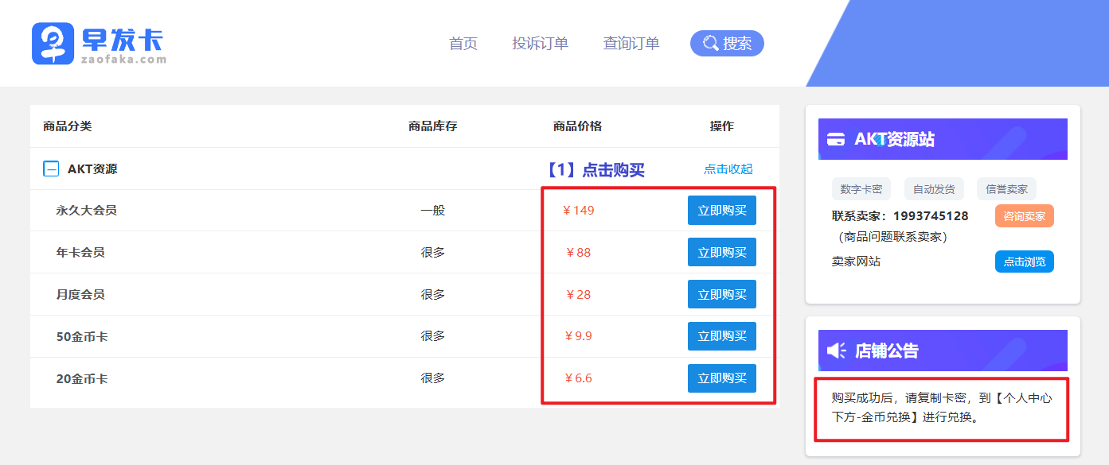Open the 首页 home page
The height and width of the screenshot is (465, 1109).
pos(463,44)
